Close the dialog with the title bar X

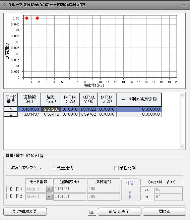click(x=184, y=5)
